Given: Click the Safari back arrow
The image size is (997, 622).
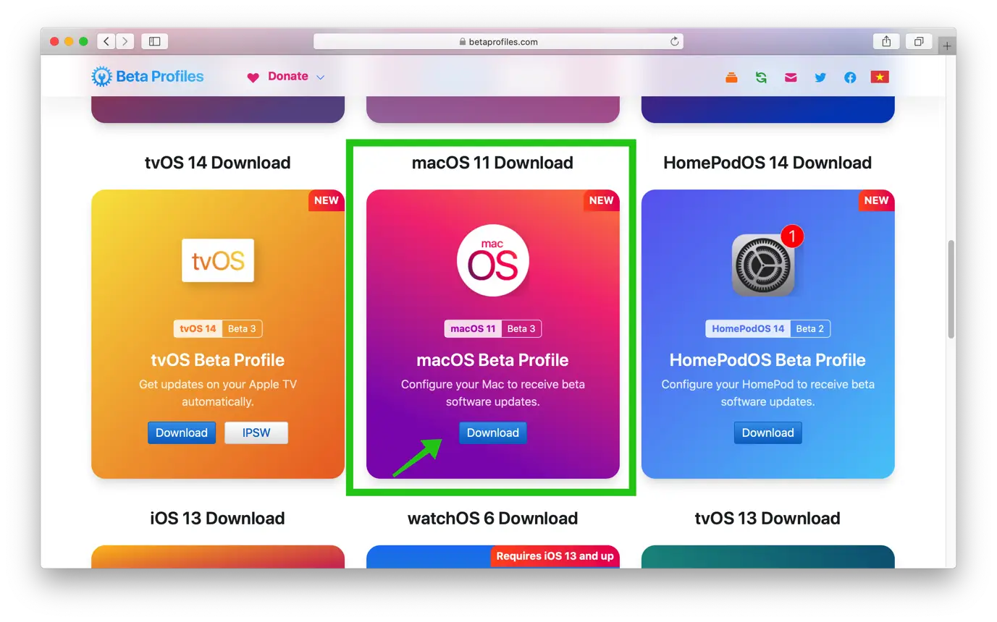Looking at the screenshot, I should click(107, 41).
